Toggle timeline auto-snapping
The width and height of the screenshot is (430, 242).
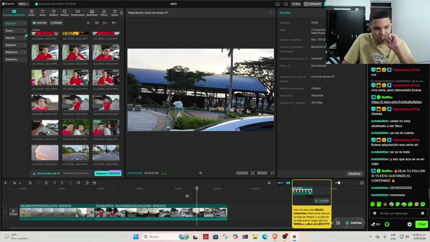pyautogui.click(x=288, y=183)
